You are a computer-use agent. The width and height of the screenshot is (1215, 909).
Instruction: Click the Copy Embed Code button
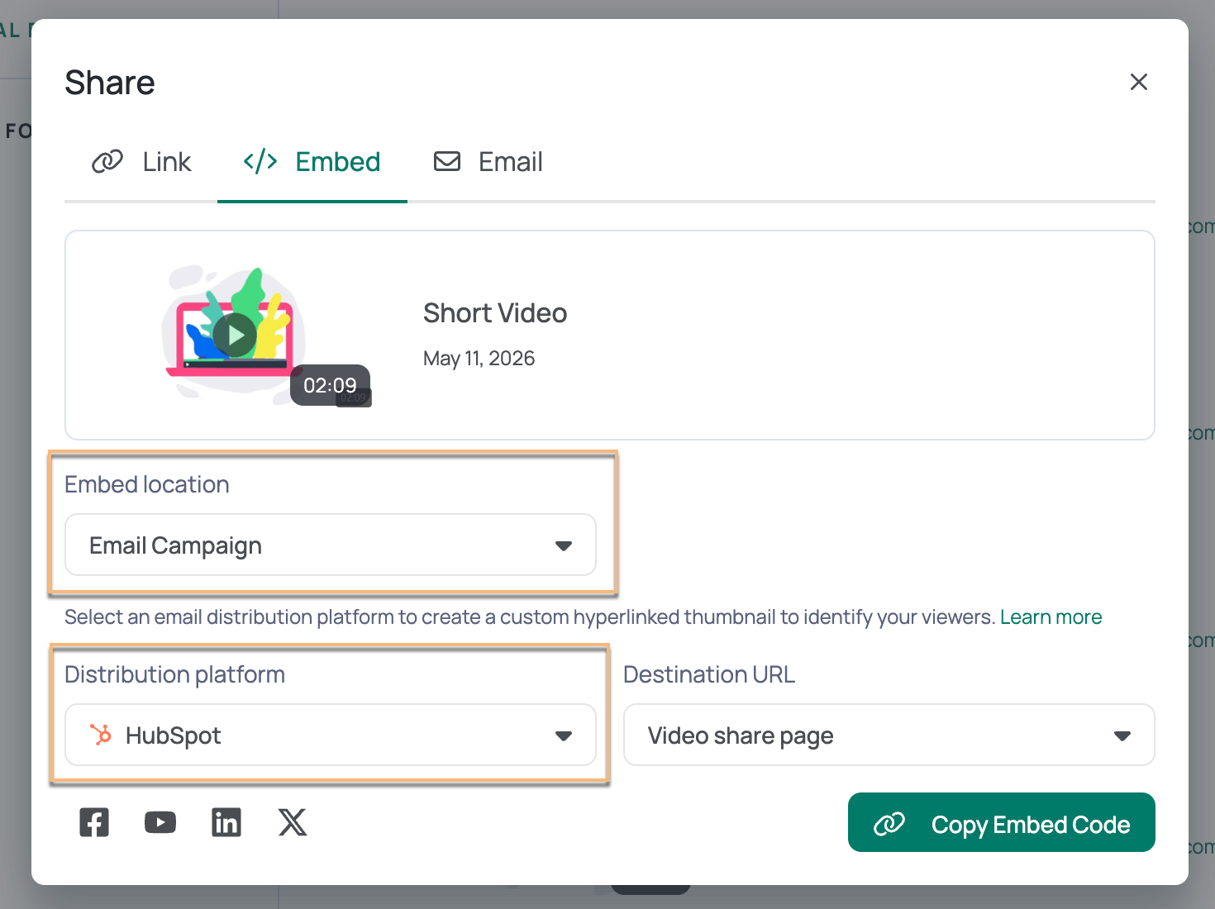[1002, 823]
